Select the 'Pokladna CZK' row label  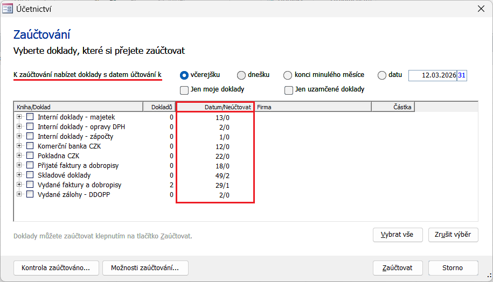pyautogui.click(x=59, y=156)
